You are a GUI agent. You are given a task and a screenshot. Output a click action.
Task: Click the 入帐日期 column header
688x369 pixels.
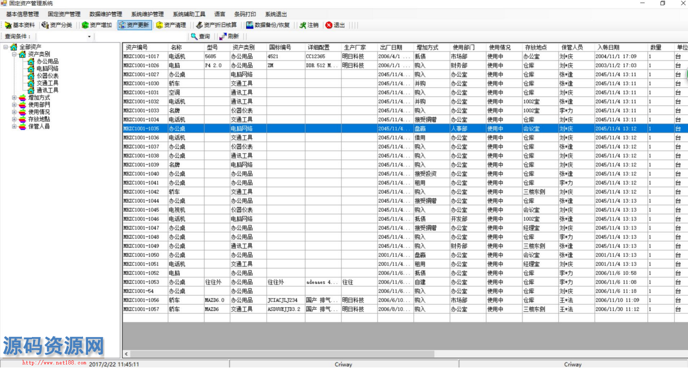[608, 47]
